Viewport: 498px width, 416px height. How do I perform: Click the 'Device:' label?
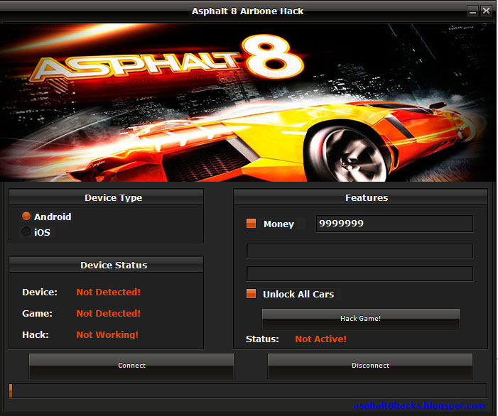coord(40,292)
